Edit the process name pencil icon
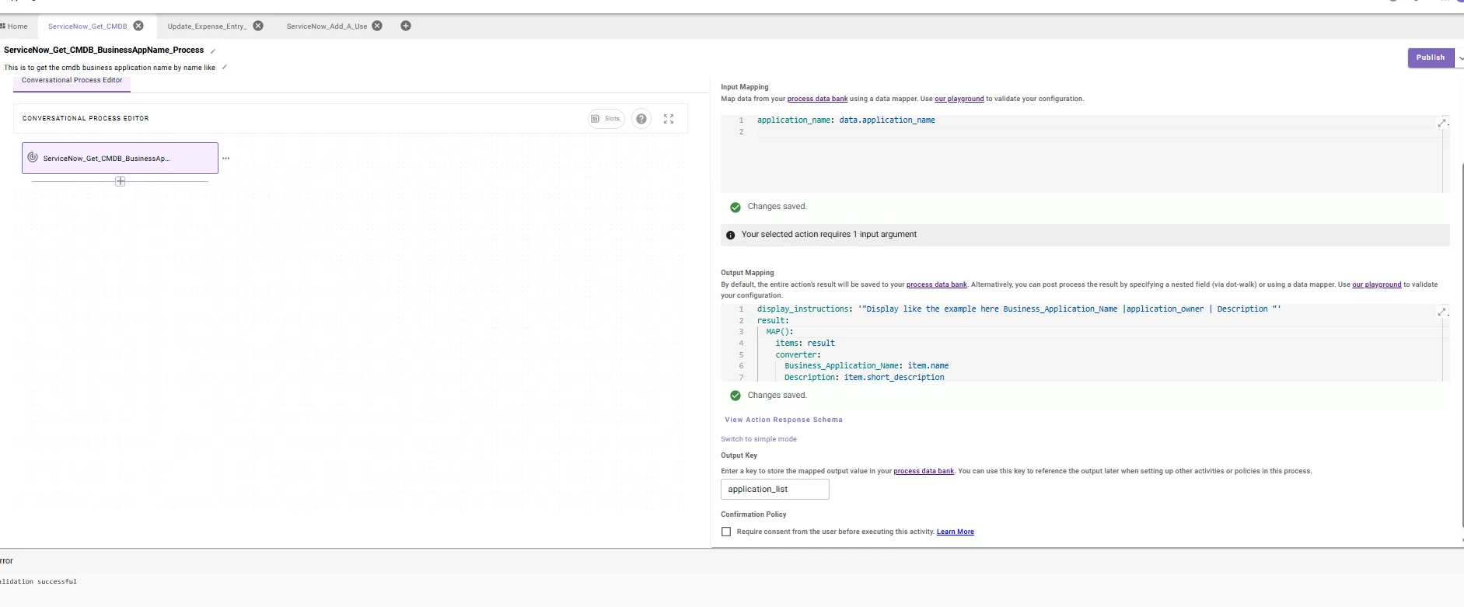1464x607 pixels. coord(213,51)
